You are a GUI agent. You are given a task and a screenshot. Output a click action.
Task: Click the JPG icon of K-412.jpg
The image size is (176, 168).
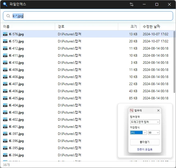(x=5, y=48)
